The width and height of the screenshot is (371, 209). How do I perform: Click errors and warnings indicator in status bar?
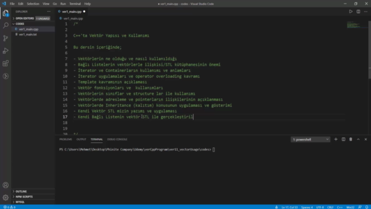pos(9,207)
